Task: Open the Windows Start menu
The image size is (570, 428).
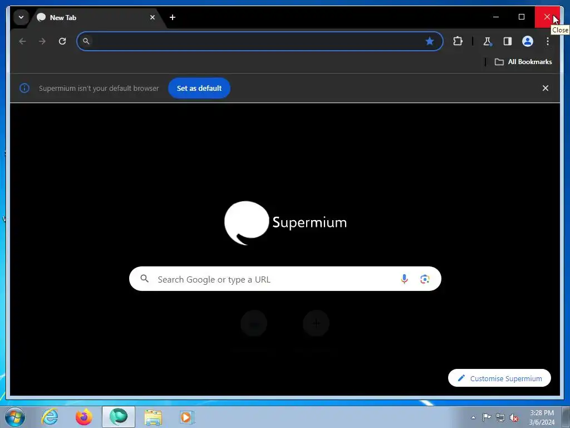Action: [15, 417]
